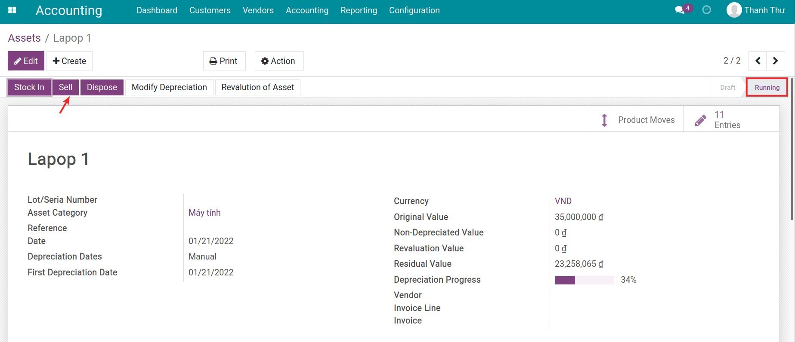
Task: Open the activities clock icon
Action: [x=706, y=10]
